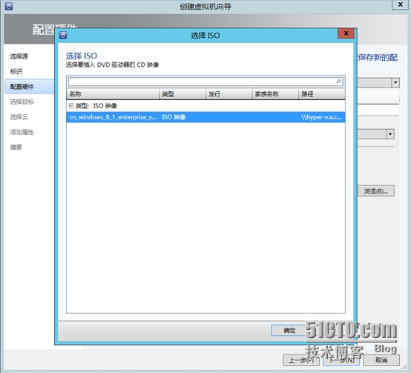The height and width of the screenshot is (373, 411).
Task: Collapse the 'ISO 映像' type group
Action: 70,105
